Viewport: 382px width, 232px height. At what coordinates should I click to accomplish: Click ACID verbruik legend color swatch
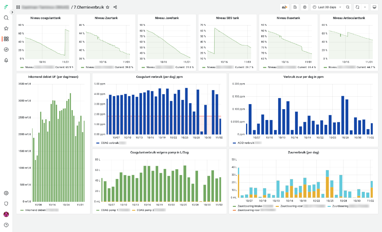(235, 143)
